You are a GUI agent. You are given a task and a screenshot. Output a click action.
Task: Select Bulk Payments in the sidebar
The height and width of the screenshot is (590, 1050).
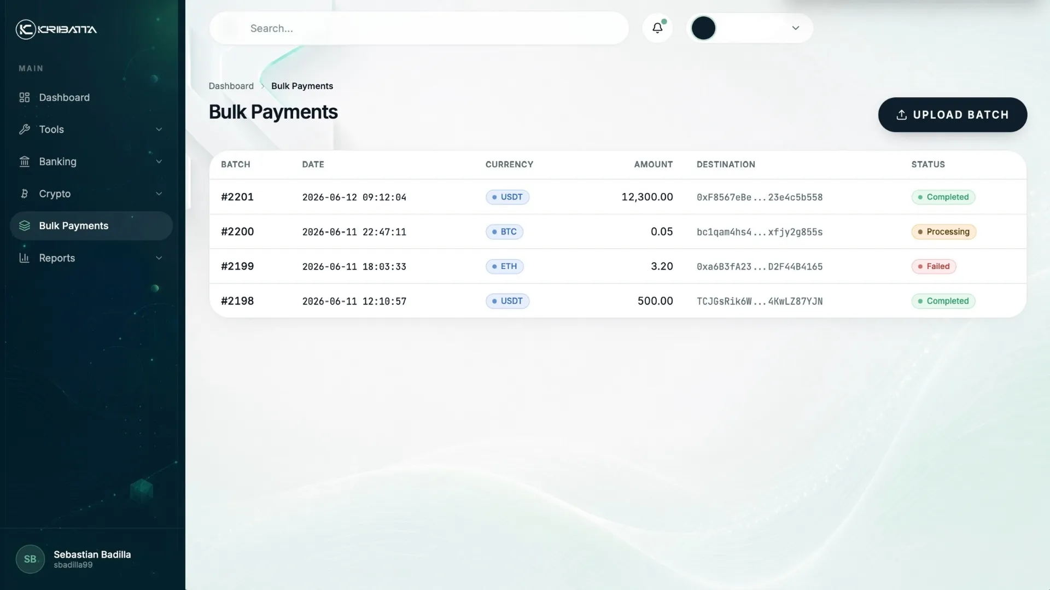(x=91, y=226)
